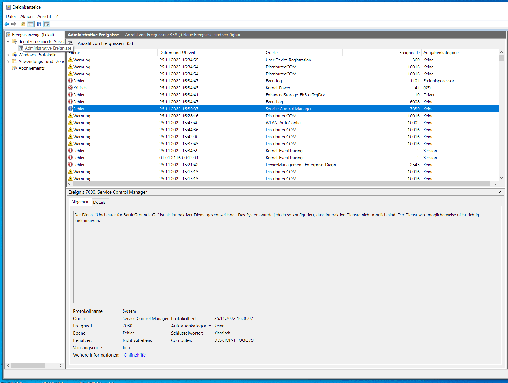The width and height of the screenshot is (508, 383).
Task: Click the event description text box
Action: 282,257
